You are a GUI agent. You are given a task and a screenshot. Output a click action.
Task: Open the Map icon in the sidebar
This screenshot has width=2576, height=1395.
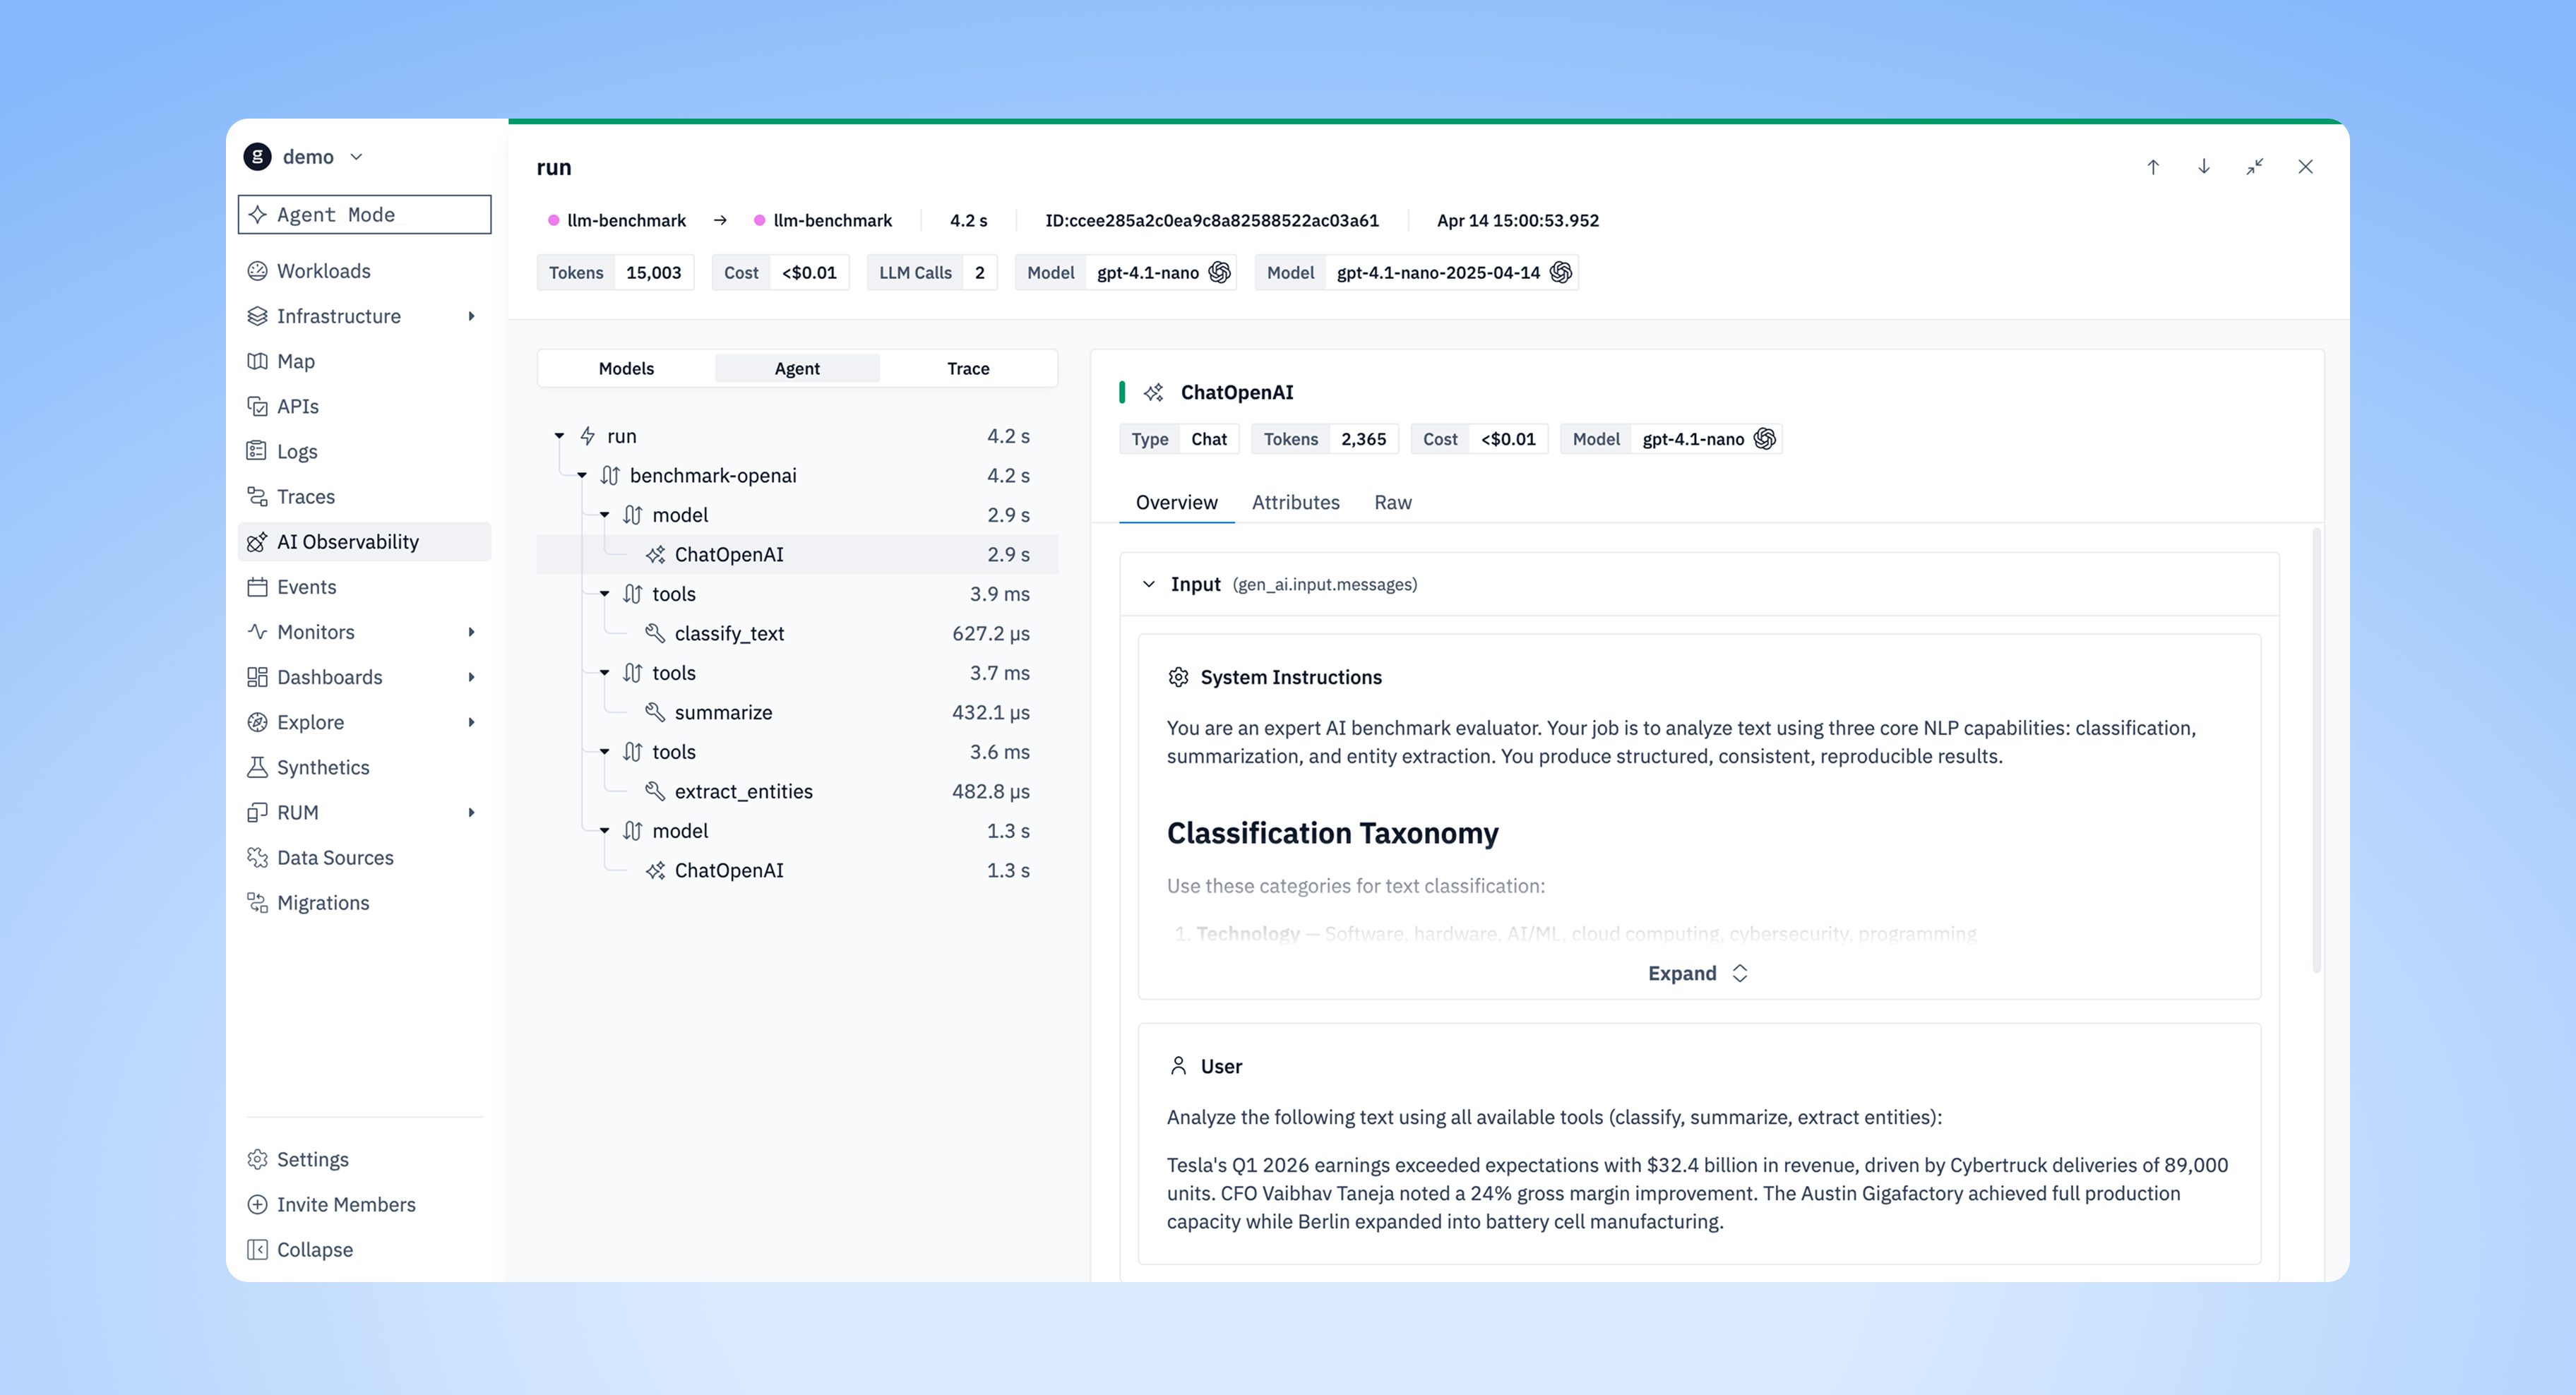(257, 361)
